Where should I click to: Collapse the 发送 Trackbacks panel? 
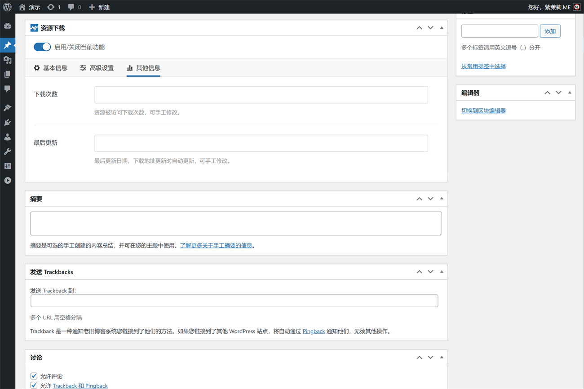click(442, 272)
